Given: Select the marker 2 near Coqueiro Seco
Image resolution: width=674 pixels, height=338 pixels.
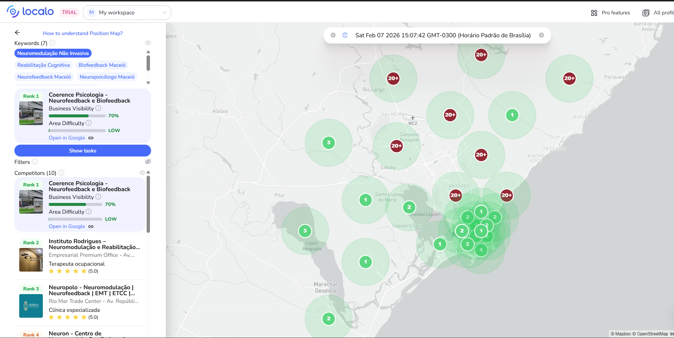Looking at the screenshot, I should pos(409,207).
